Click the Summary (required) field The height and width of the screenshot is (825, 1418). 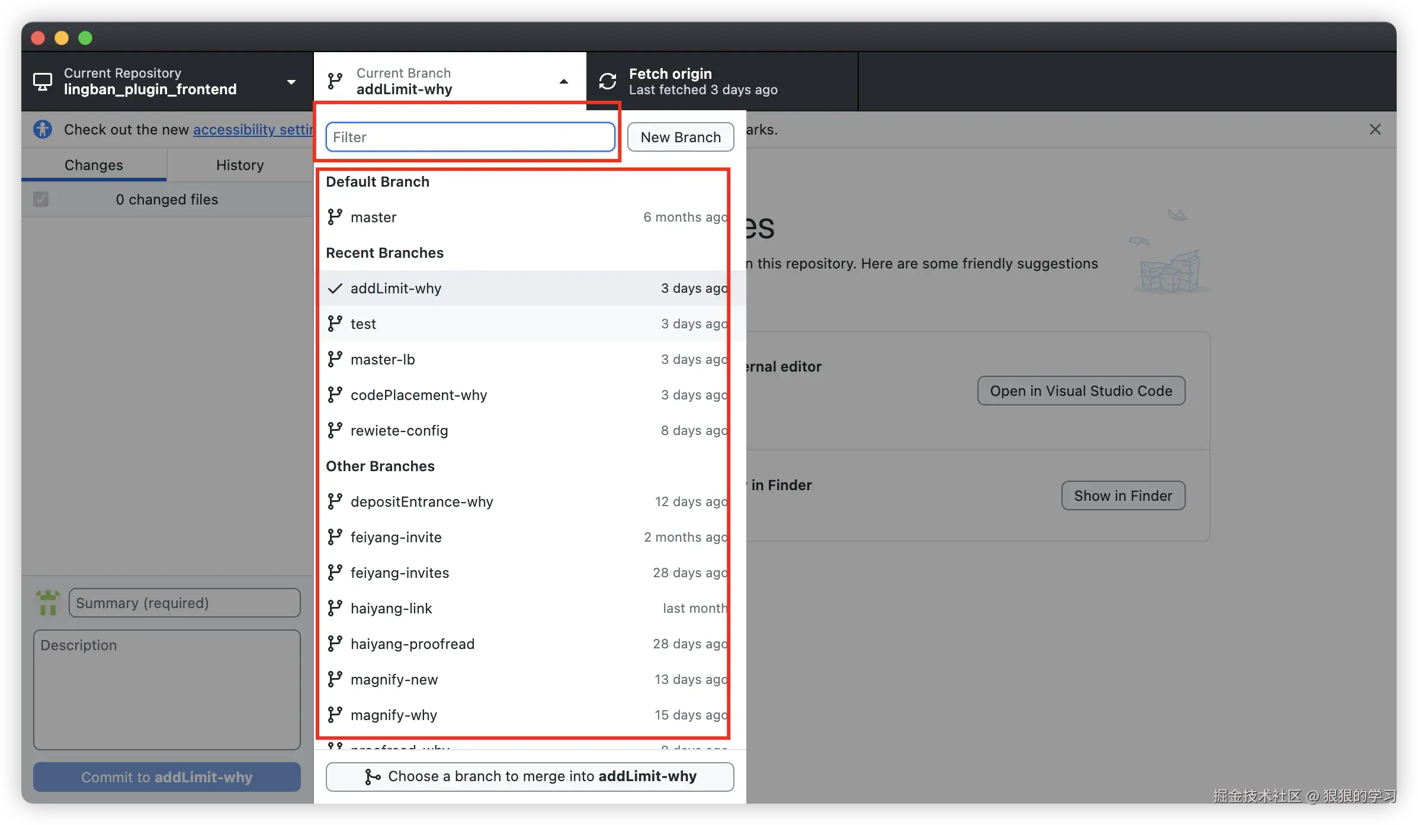(185, 603)
